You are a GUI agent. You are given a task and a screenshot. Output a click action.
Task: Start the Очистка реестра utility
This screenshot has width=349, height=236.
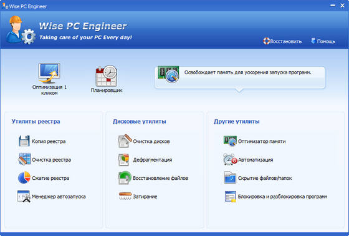[51, 160]
